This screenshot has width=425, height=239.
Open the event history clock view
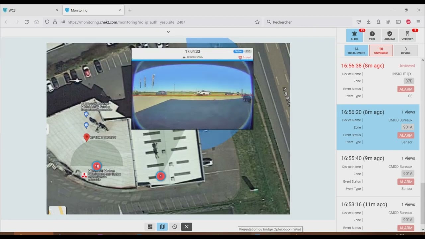coord(174,227)
